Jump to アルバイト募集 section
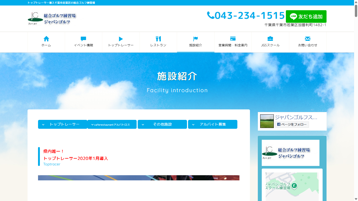This screenshot has height=201, width=358. 213,124
